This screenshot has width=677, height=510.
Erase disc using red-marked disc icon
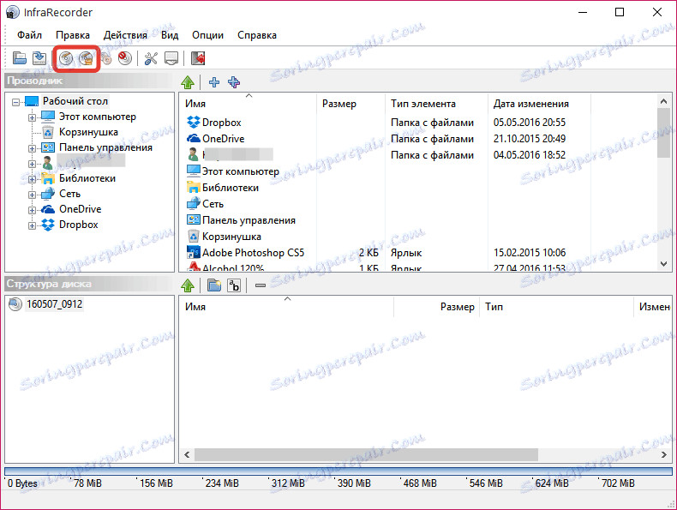coord(125,58)
